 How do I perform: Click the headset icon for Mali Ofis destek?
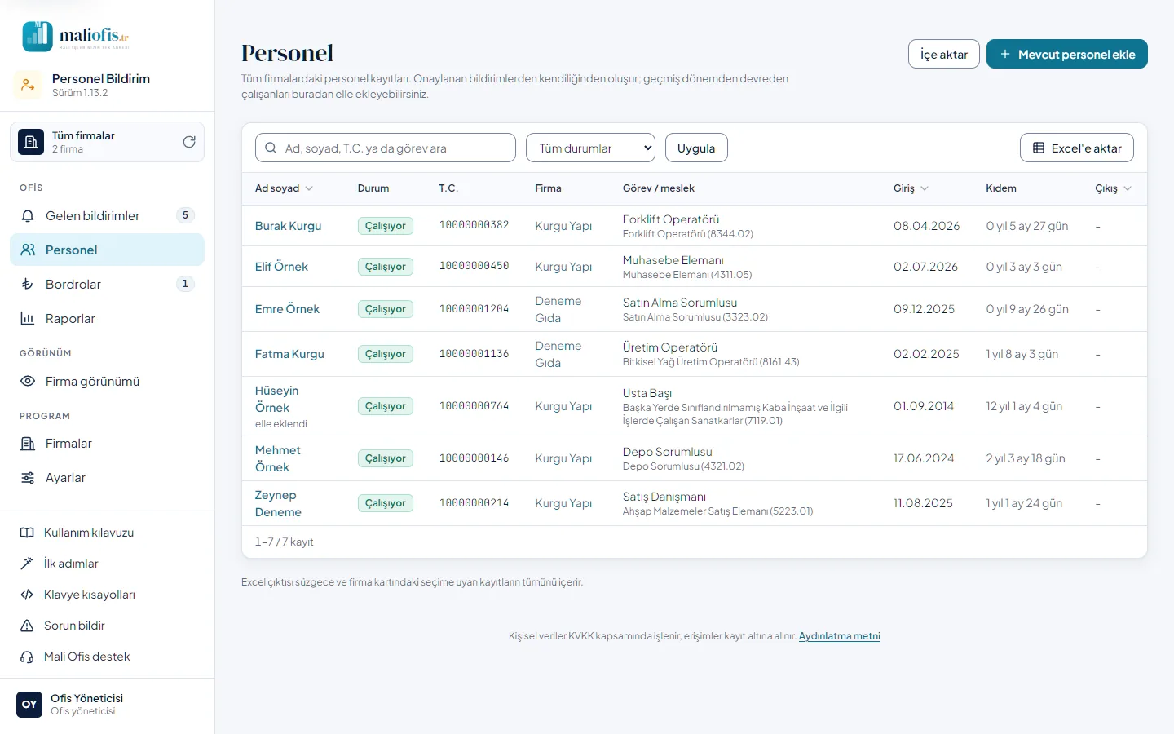[x=27, y=657]
